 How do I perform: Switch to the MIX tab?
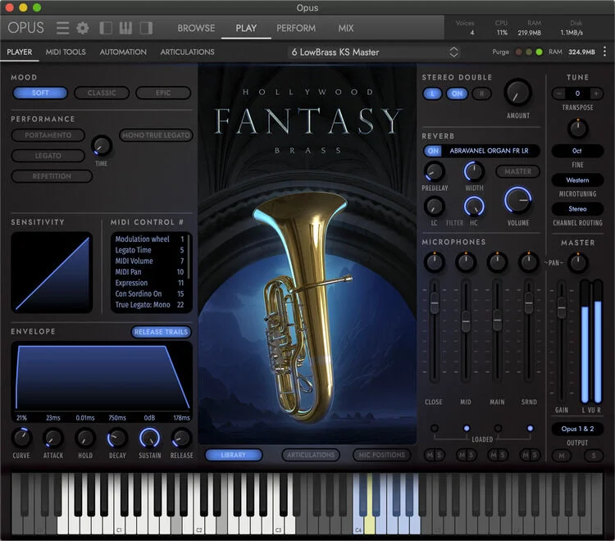345,28
